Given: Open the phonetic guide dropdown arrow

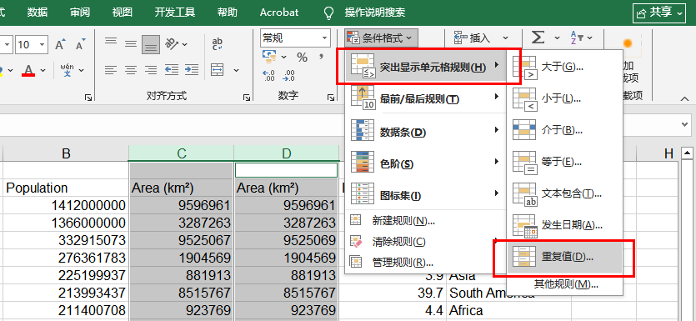Looking at the screenshot, I should pos(82,70).
